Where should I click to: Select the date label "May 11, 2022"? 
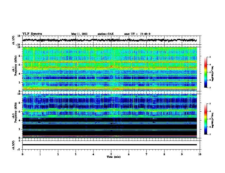[x=79, y=34]
